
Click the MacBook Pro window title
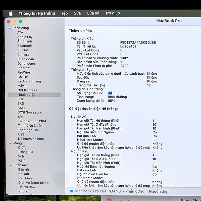click(169, 21)
